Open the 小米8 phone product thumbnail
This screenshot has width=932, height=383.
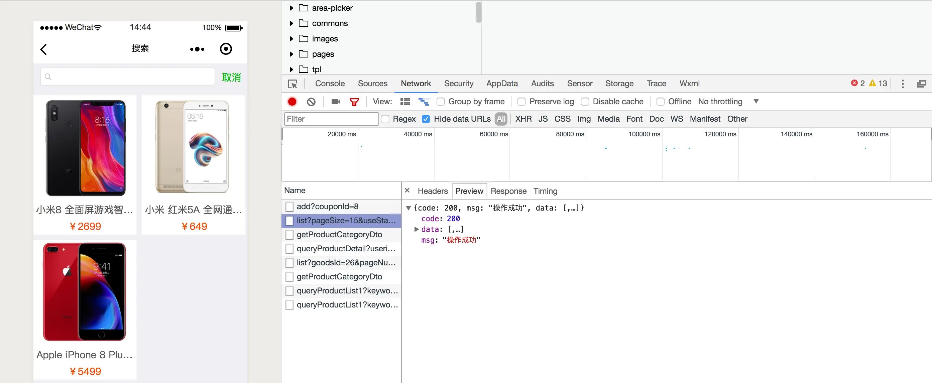[x=85, y=148]
